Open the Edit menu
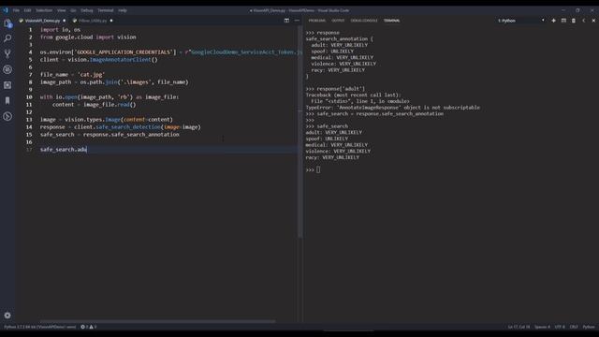Image resolution: width=599 pixels, height=337 pixels. [27, 10]
